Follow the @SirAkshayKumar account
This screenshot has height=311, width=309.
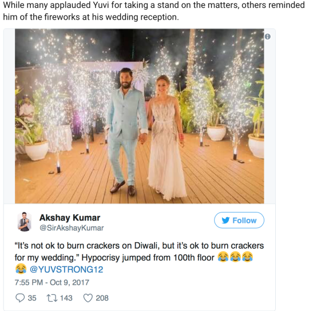(239, 221)
